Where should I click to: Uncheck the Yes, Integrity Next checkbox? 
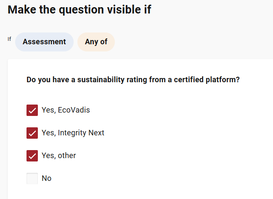32,133
